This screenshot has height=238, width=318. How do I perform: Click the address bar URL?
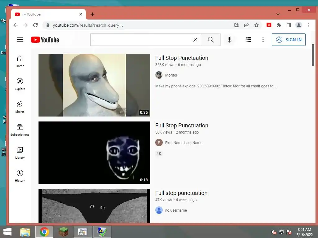coord(88,25)
